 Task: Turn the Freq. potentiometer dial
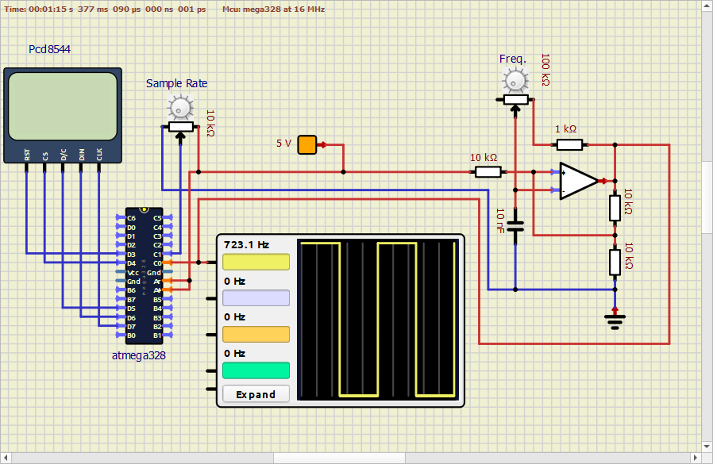(x=515, y=81)
